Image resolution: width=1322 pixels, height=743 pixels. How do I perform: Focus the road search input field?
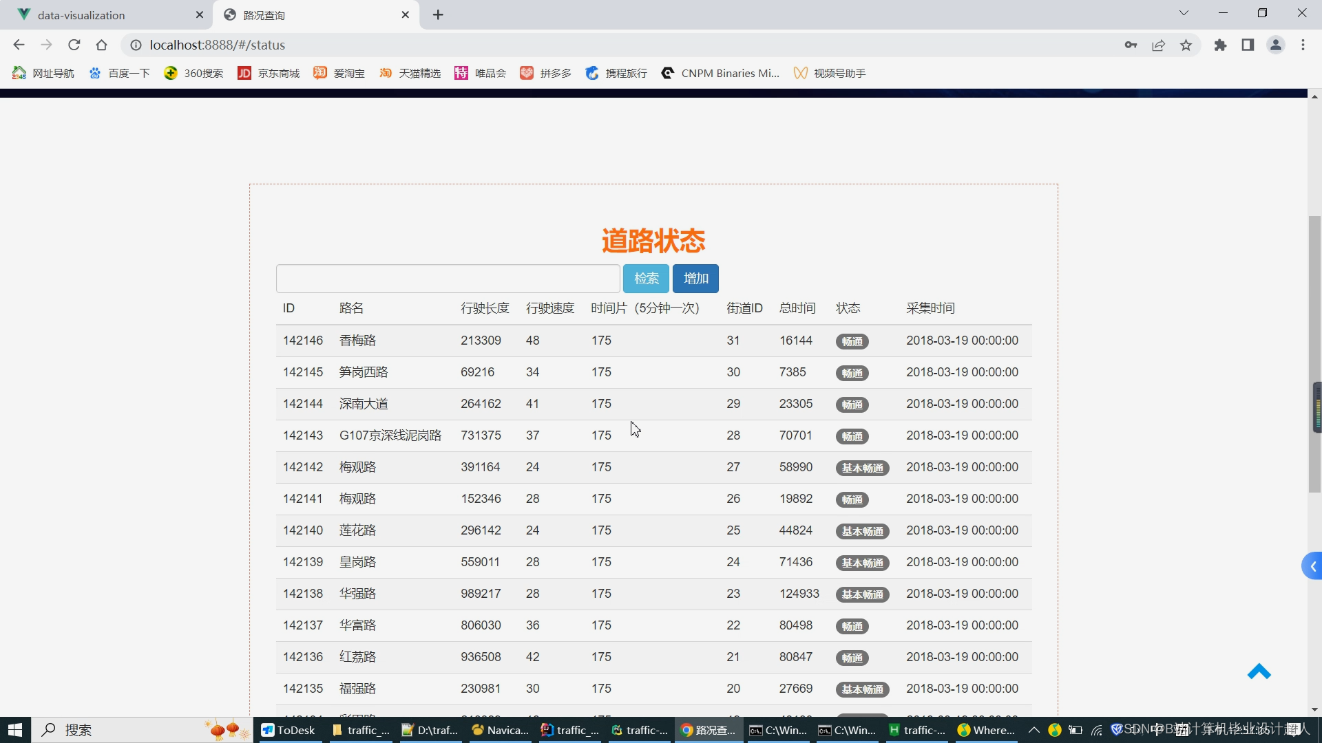(x=448, y=279)
